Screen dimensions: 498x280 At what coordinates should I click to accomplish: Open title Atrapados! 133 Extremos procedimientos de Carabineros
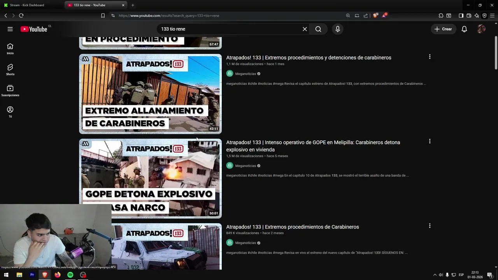[293, 227]
